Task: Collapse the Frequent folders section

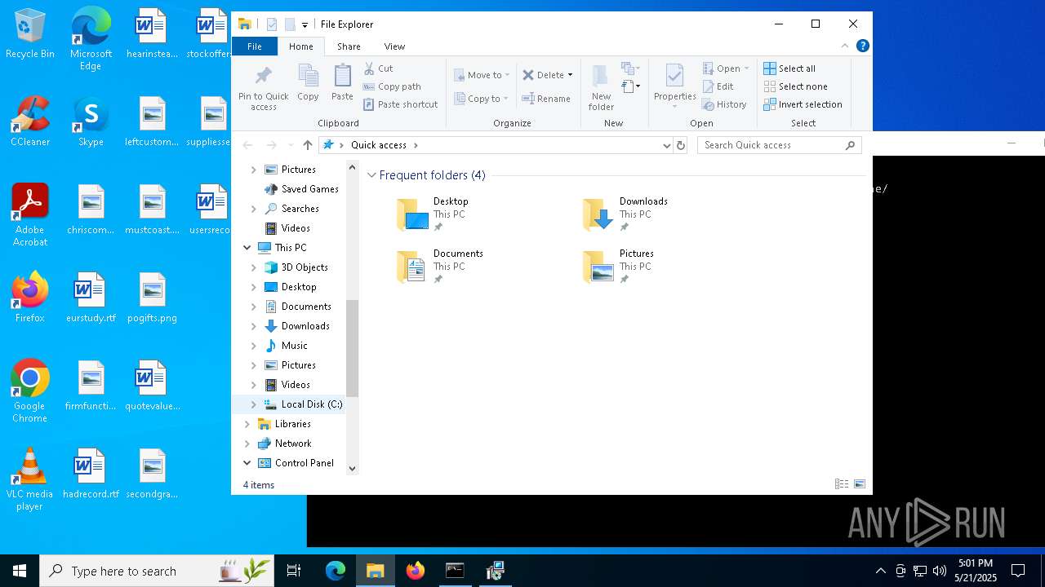Action: pos(372,175)
